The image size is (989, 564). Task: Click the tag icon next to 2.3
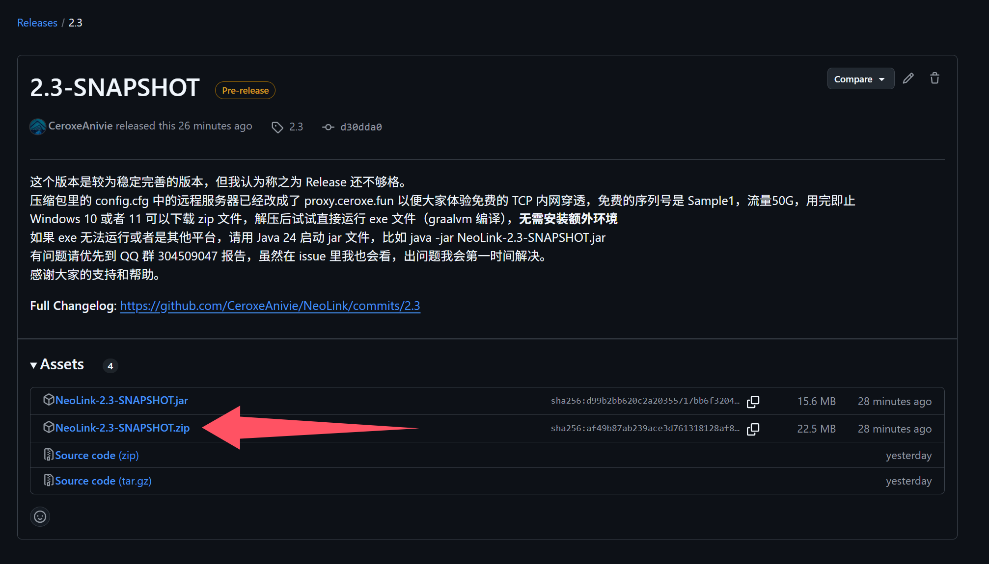coord(277,128)
